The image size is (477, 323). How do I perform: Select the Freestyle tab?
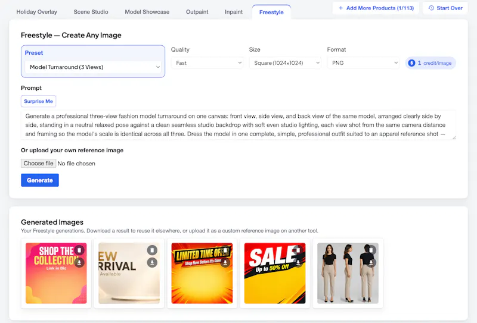[271, 12]
